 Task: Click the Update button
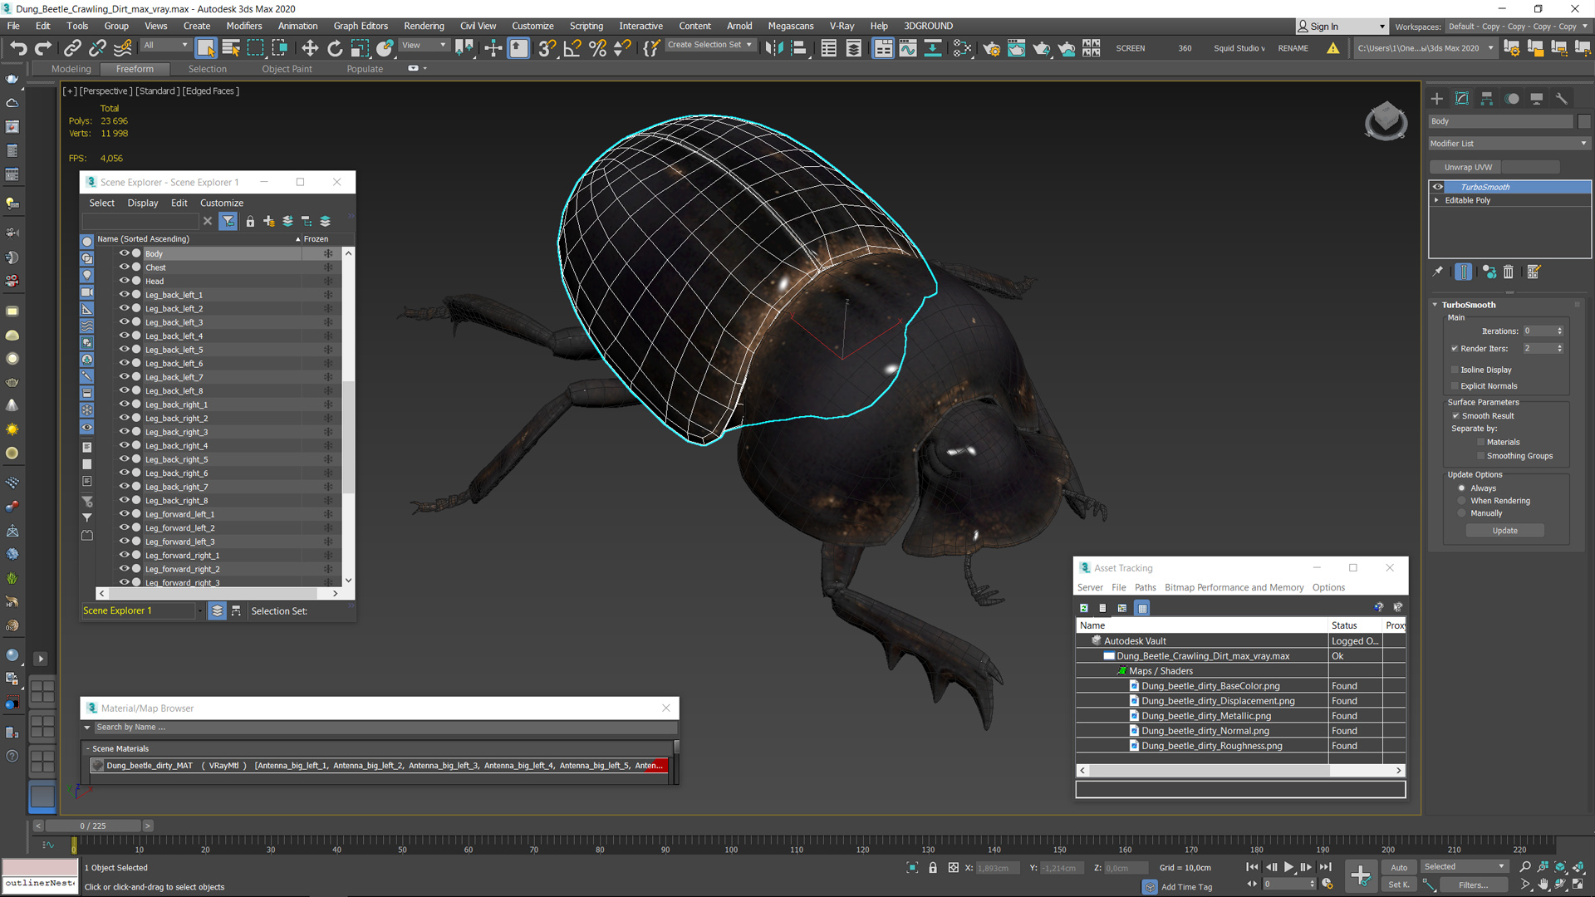tap(1504, 531)
